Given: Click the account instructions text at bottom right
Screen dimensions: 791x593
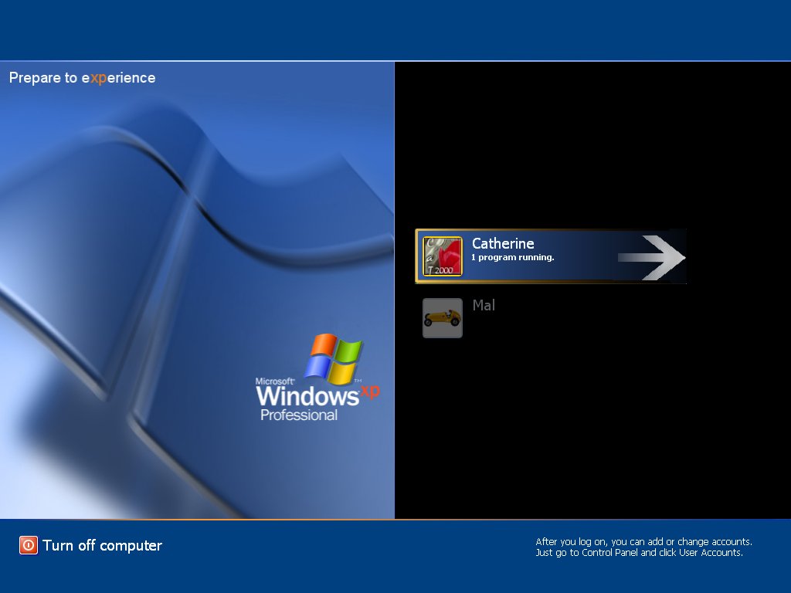Looking at the screenshot, I should pos(643,547).
